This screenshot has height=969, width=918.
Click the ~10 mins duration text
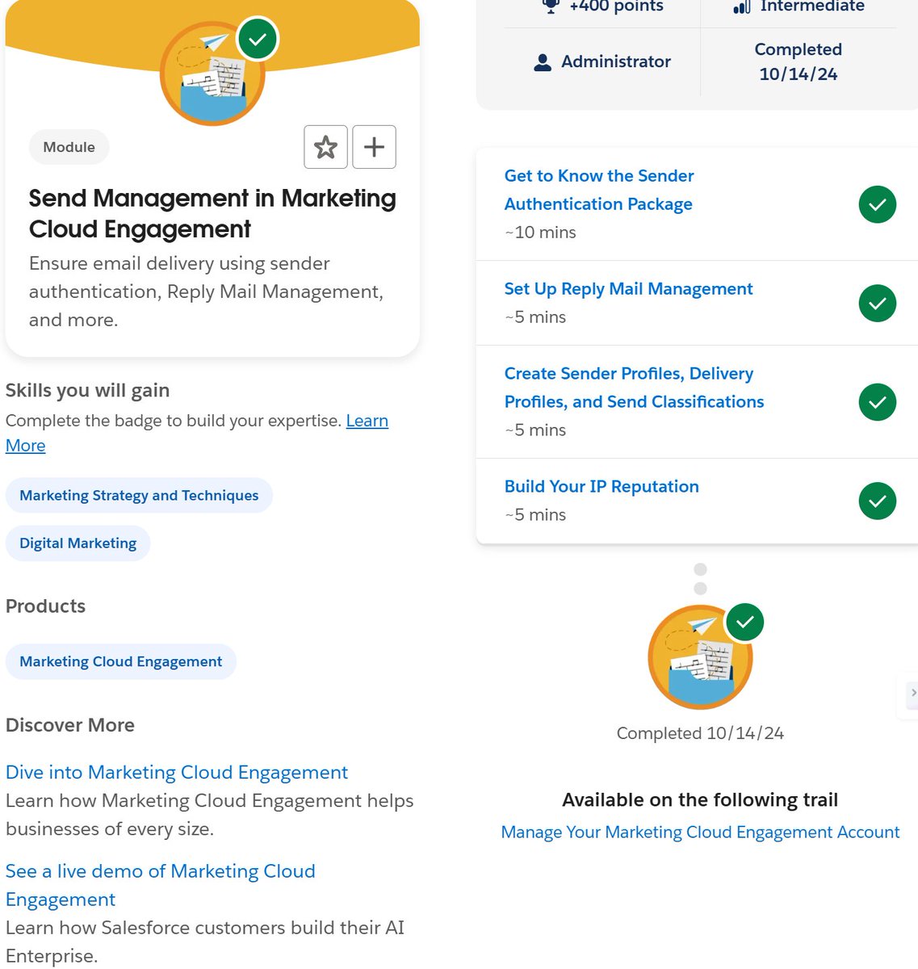[540, 233]
